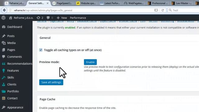The width and height of the screenshot is (199, 112).
Task: Click the Portfolio folder icon
Action: pos(4,91)
